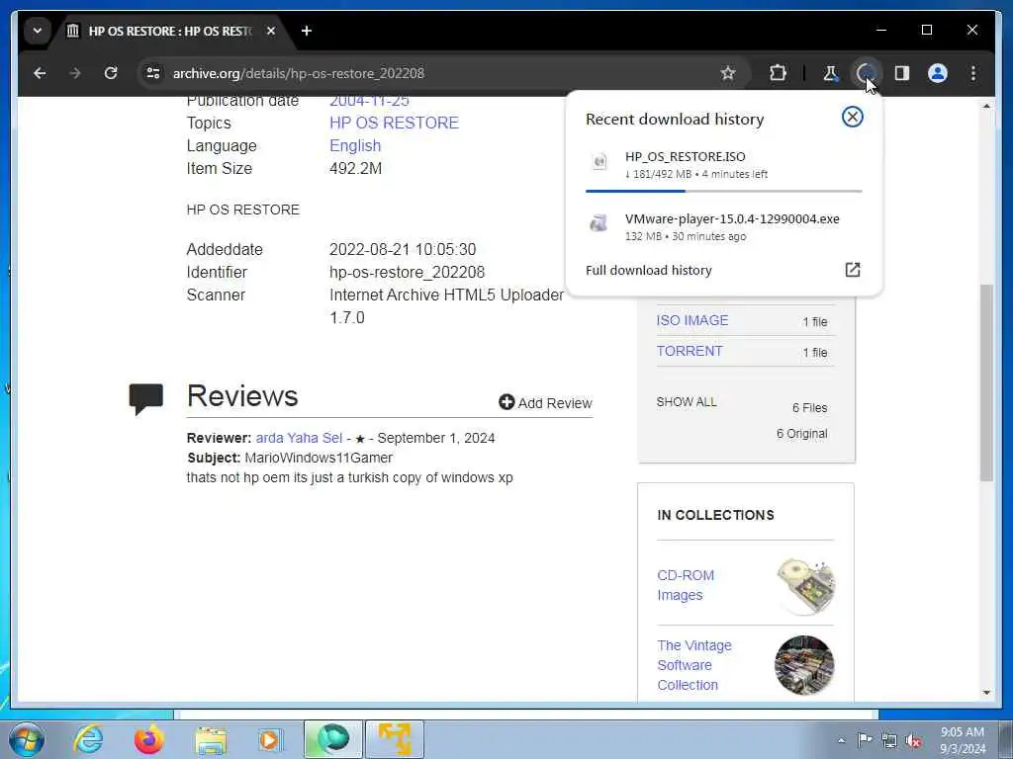The height and width of the screenshot is (759, 1013).
Task: Click HP_OS_RESTORE.ISO download entry name
Action: (685, 156)
